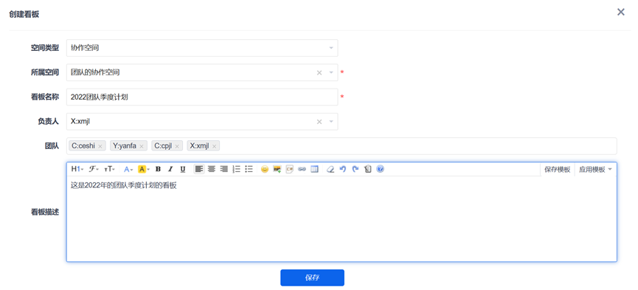This screenshot has width=638, height=290.
Task: Open the editor help icon
Action: tap(380, 169)
